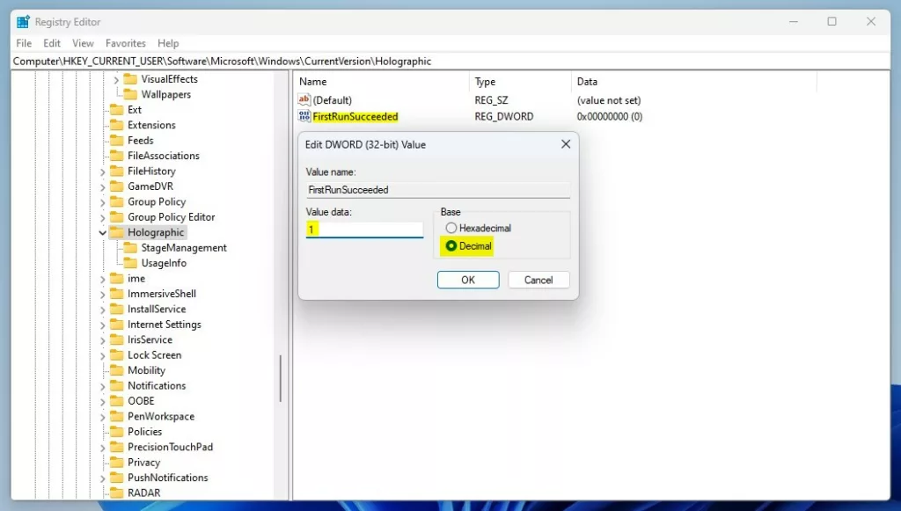
Task: Click the StageManagement folder icon
Action: [131, 247]
